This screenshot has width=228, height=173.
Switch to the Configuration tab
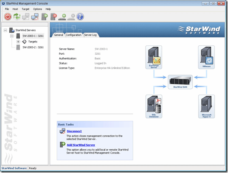pos(73,35)
